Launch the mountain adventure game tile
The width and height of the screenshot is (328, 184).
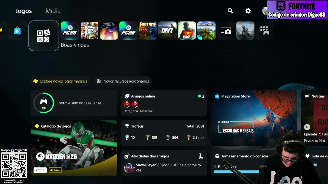pos(245,31)
